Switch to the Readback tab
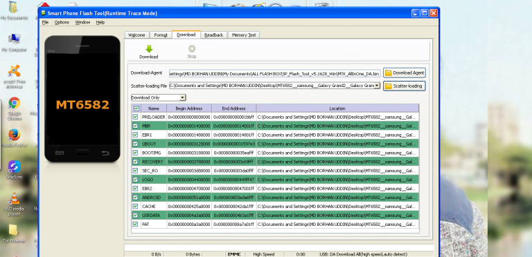Viewport: 532px width, 257px height. (x=214, y=35)
